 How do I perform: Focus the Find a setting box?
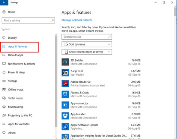(28, 20)
